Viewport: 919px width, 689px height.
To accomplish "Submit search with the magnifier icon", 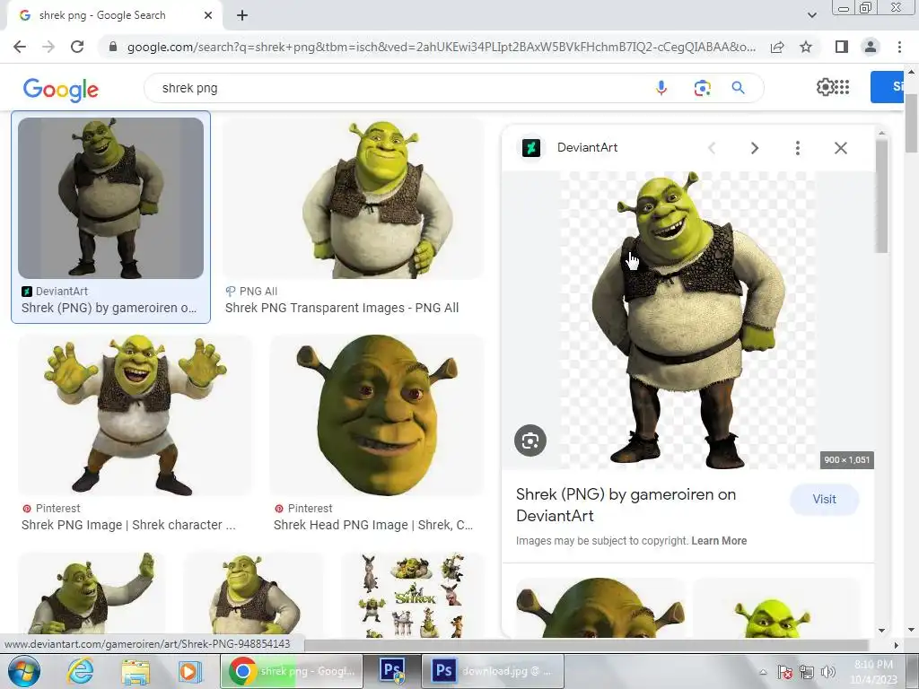I will 738,88.
